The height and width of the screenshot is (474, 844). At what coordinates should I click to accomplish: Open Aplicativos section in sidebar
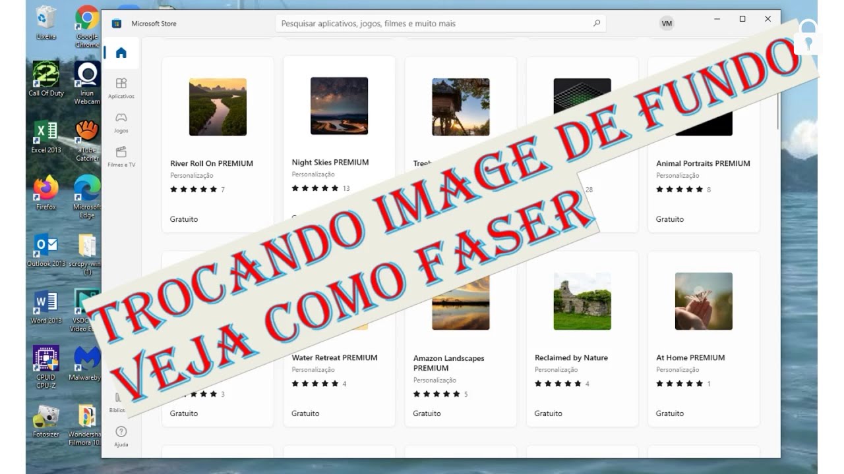coord(121,88)
